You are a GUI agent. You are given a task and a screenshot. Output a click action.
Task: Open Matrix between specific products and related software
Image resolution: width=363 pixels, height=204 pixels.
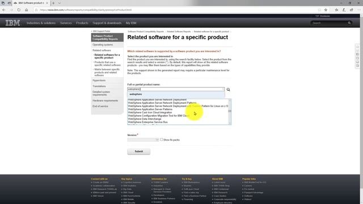click(x=107, y=73)
